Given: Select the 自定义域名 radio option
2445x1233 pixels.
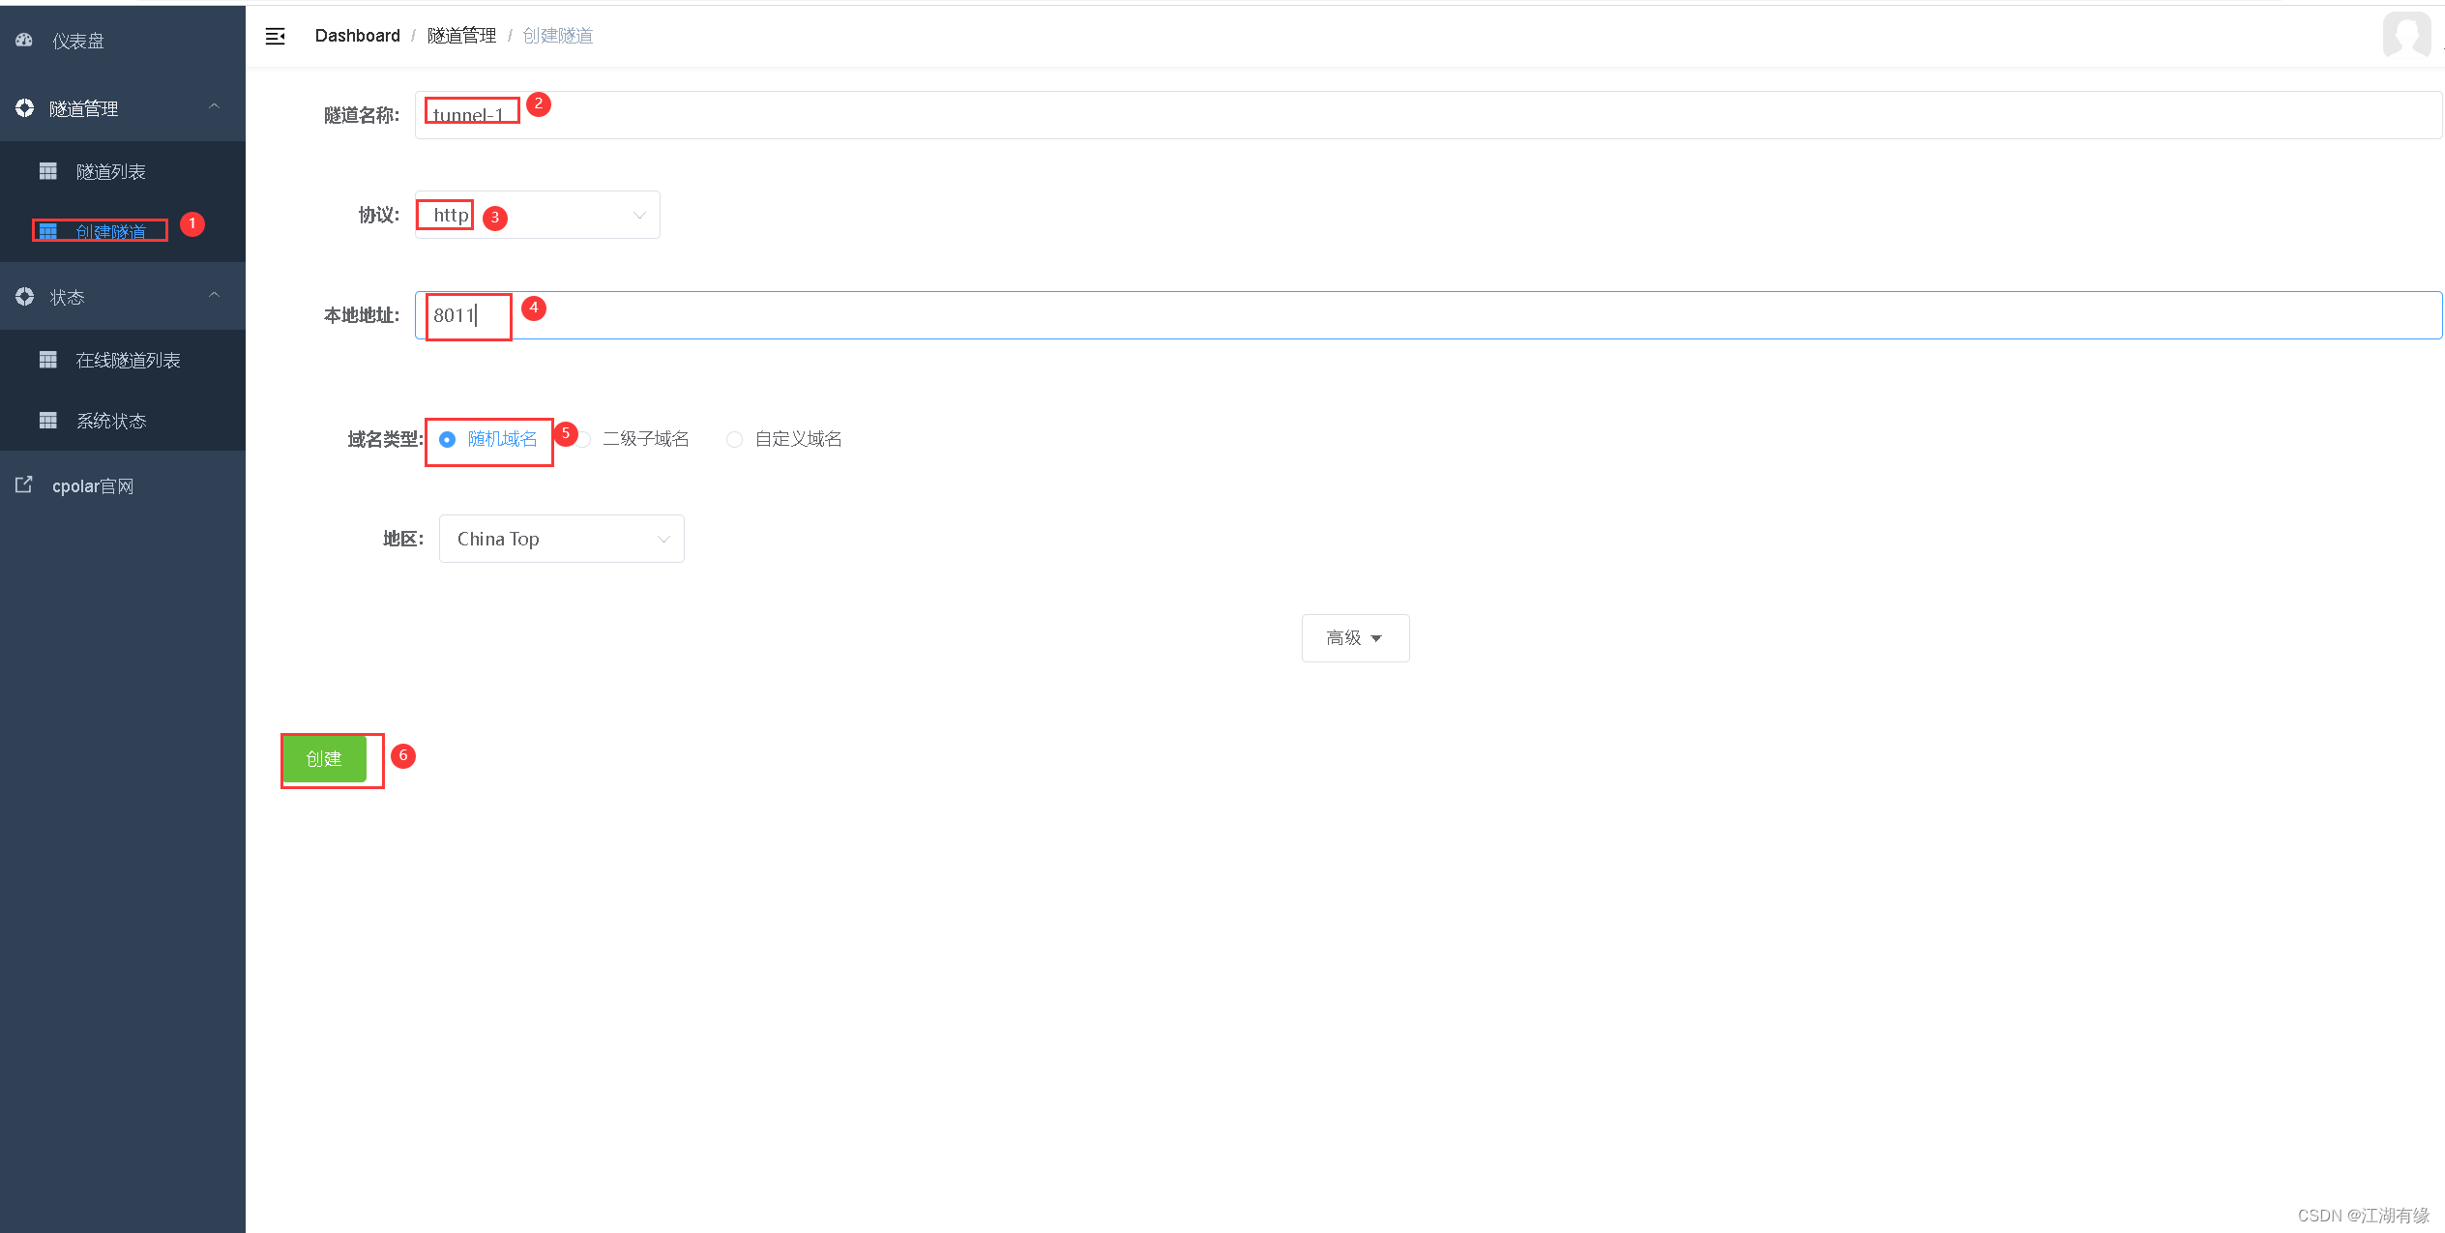Looking at the screenshot, I should click(x=784, y=439).
